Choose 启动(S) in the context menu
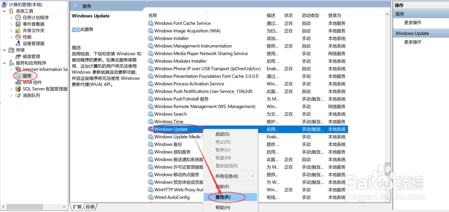This screenshot has height=212, width=449. tap(230, 134)
